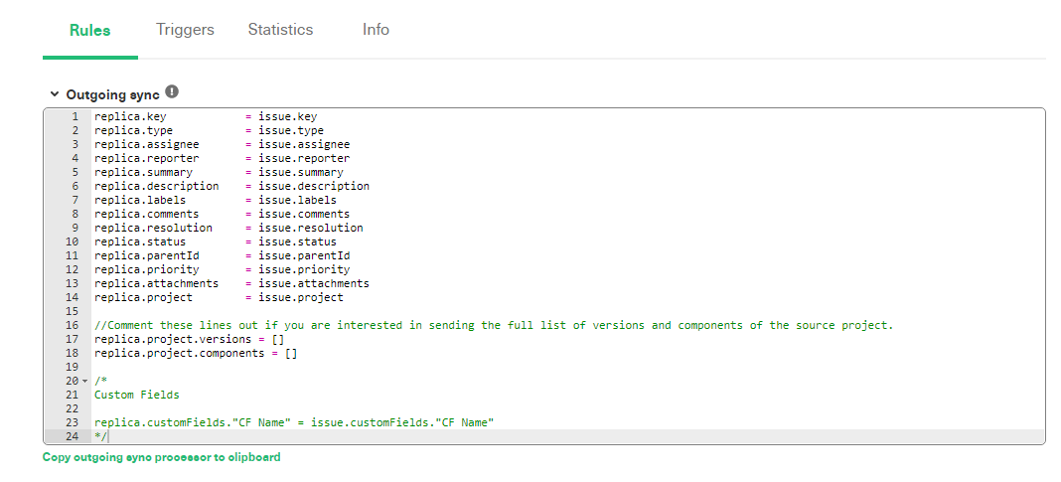The image size is (1061, 482).
Task: Collapse the Outgoing sync section
Action: coord(54,94)
